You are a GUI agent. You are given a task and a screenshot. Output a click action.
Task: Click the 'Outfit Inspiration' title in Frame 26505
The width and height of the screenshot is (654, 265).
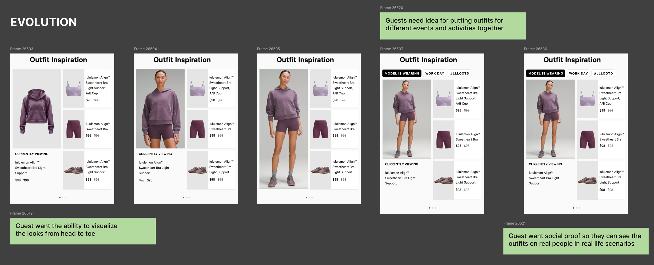tap(305, 60)
